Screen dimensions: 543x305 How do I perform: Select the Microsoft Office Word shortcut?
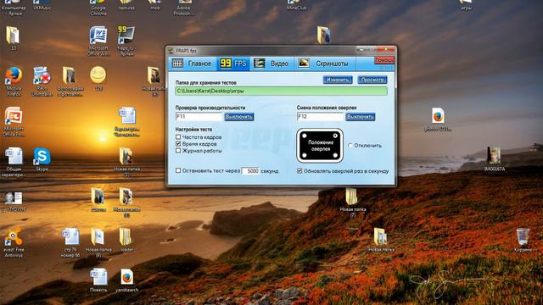tap(98, 42)
